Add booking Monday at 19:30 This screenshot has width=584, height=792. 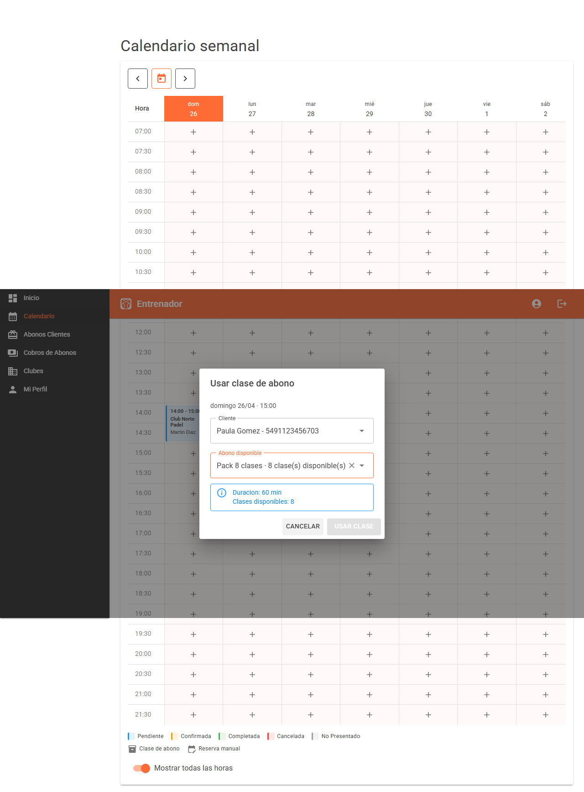pyautogui.click(x=252, y=634)
